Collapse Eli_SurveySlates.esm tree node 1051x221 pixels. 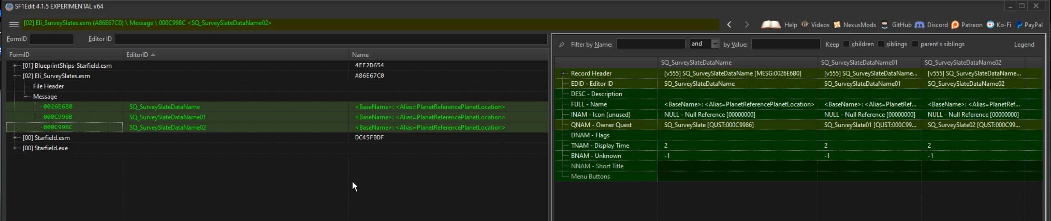(15, 76)
